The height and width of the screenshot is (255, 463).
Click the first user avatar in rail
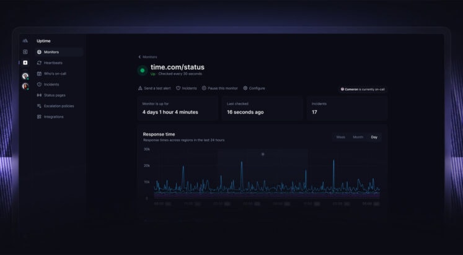pos(25,76)
